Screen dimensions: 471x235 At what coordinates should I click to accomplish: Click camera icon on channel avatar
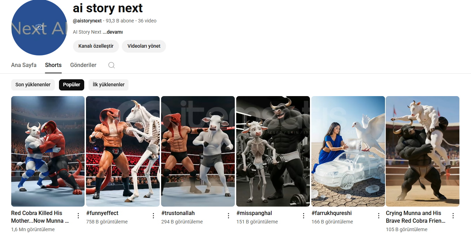click(39, 27)
